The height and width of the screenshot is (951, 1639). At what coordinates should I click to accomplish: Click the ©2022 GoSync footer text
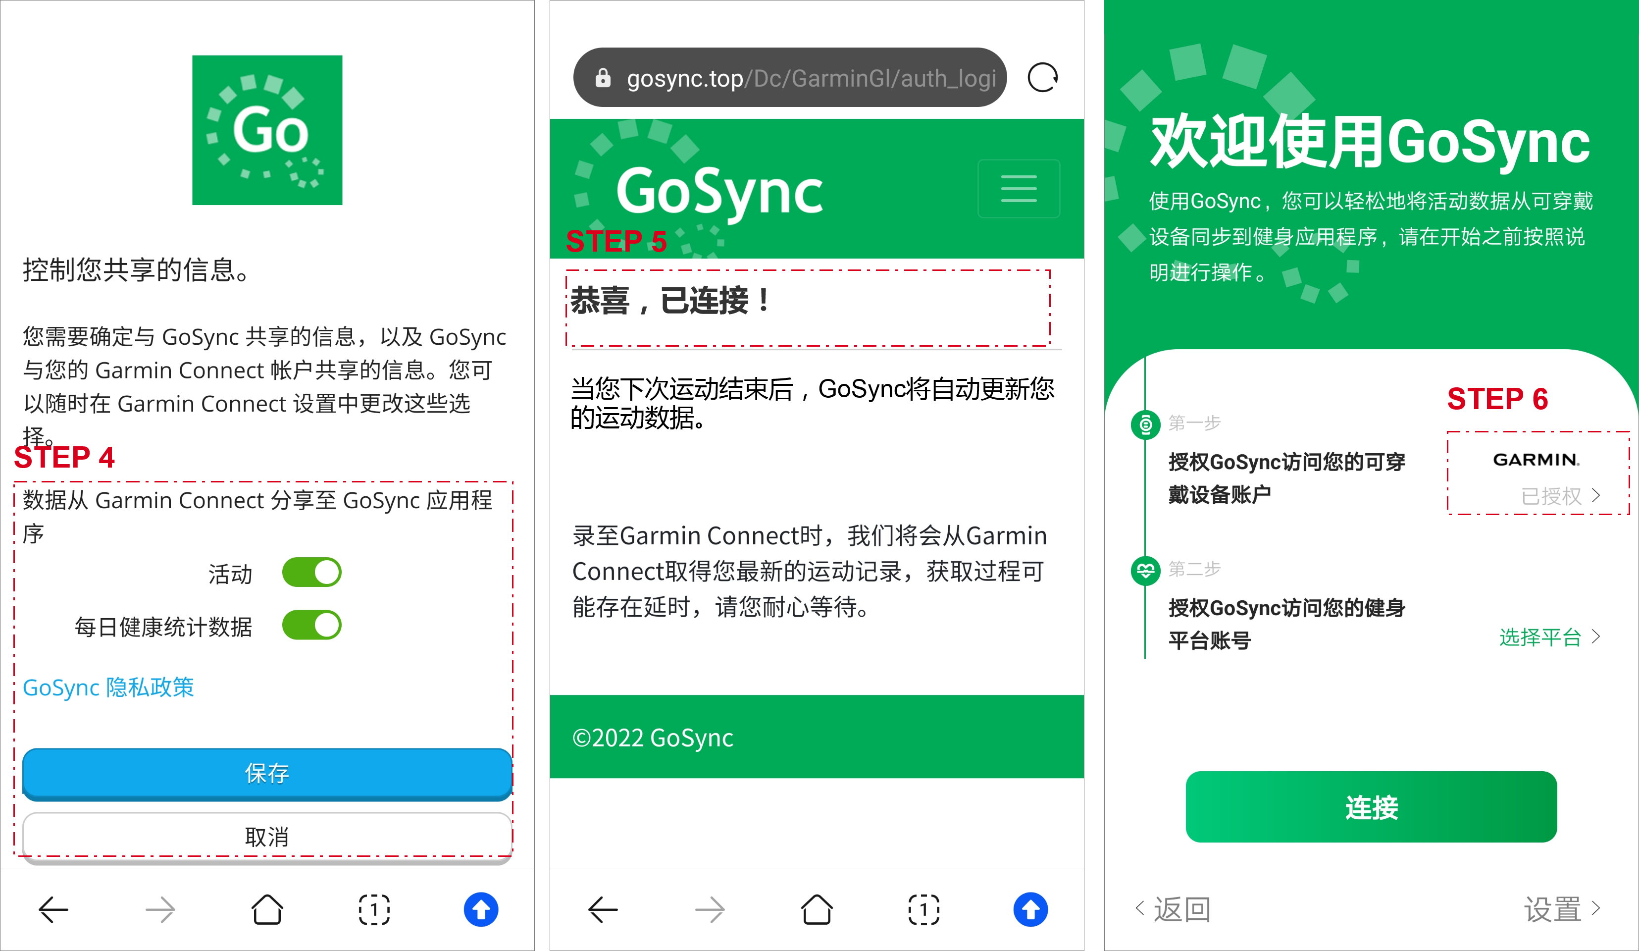(652, 738)
